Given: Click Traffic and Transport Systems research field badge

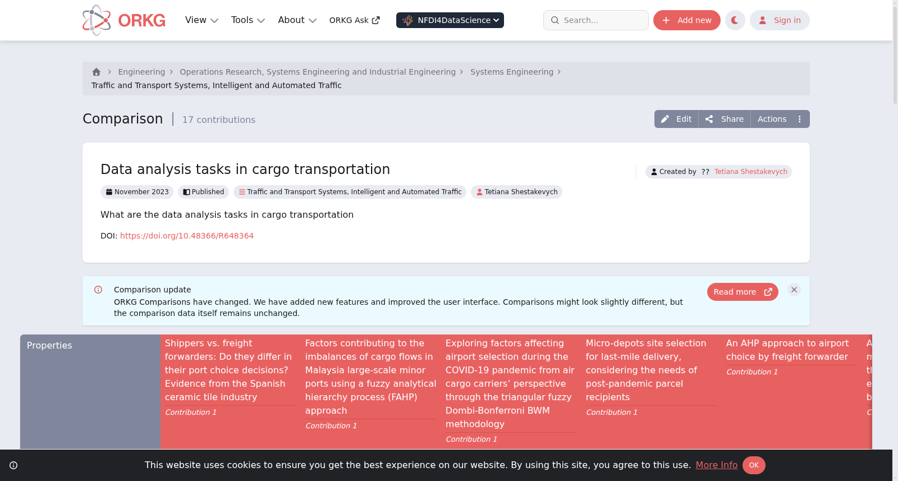Looking at the screenshot, I should point(350,192).
